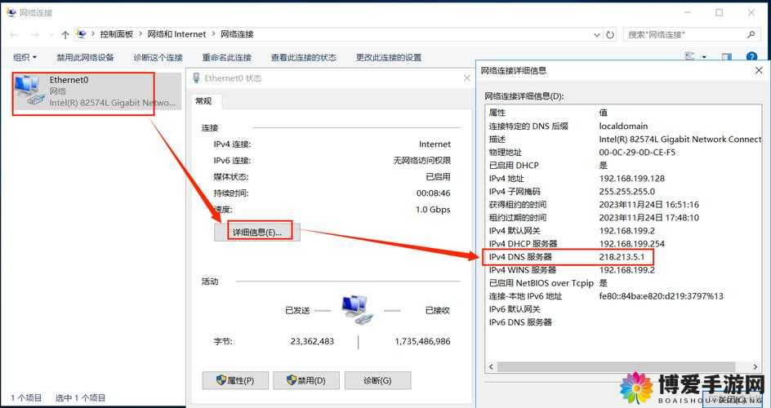The image size is (771, 408).
Task: Go forward in the Network Connections window
Action: point(35,34)
